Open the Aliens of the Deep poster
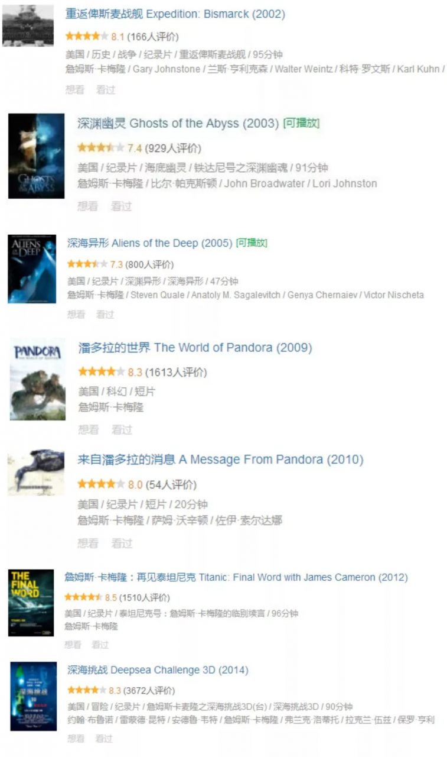 click(32, 269)
